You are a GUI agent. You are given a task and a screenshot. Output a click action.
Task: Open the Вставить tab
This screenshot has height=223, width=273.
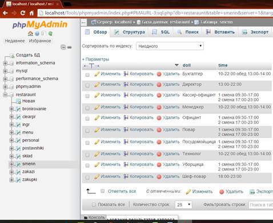220,32
